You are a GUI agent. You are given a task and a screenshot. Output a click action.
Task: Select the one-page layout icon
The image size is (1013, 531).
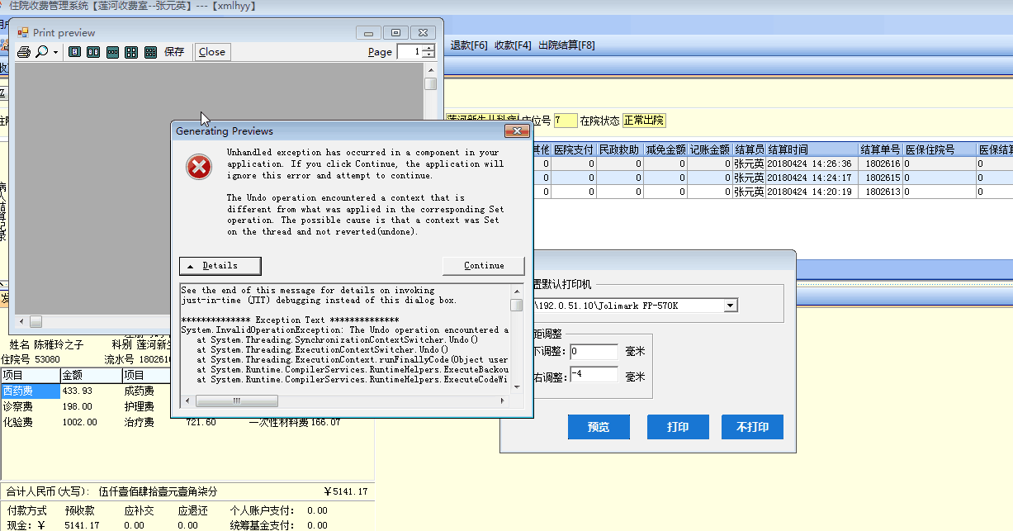coord(74,52)
